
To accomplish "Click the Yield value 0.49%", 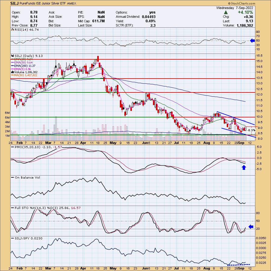I will [150, 21].
